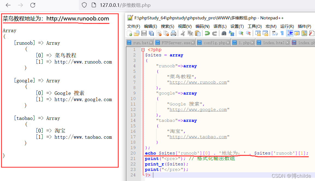Click line number 20 in margin
315x181 pixels.
click(x=133, y=153)
